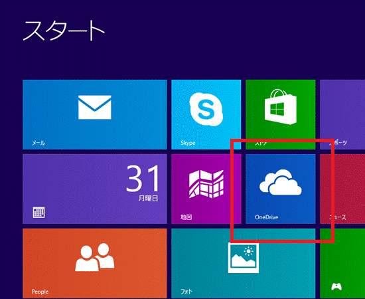This screenshot has height=299, width=365.
Task: Open the Sports (スポーツ) tile
Action: point(342,114)
